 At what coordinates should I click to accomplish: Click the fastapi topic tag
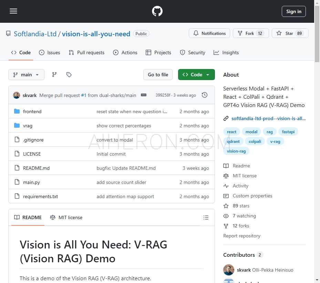(288, 132)
